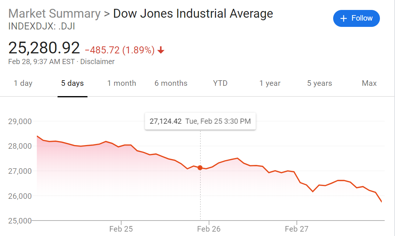The image size is (395, 236).
Task: Click the Follow button
Action: (x=356, y=18)
